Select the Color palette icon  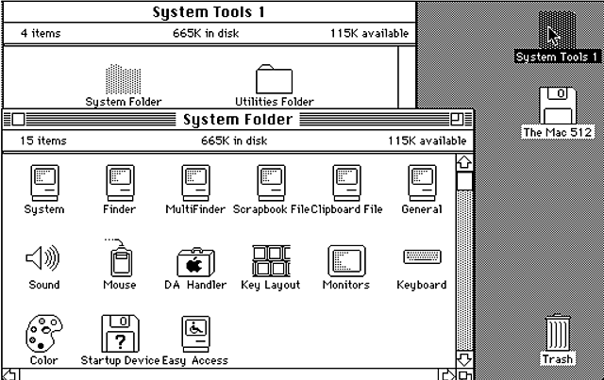pos(44,334)
